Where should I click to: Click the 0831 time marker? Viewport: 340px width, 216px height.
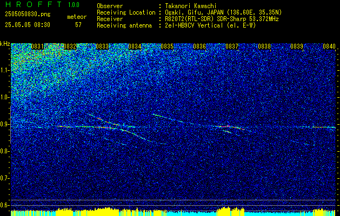point(37,46)
